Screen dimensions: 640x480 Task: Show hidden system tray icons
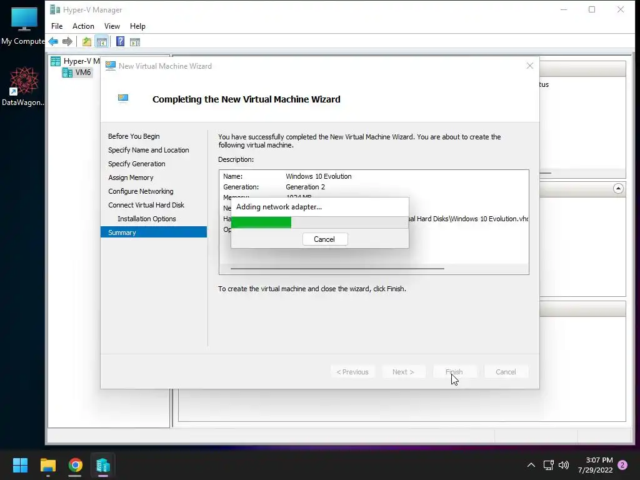pyautogui.click(x=531, y=465)
